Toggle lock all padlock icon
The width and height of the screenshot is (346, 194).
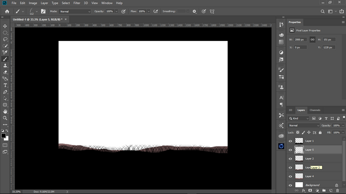[320, 133]
